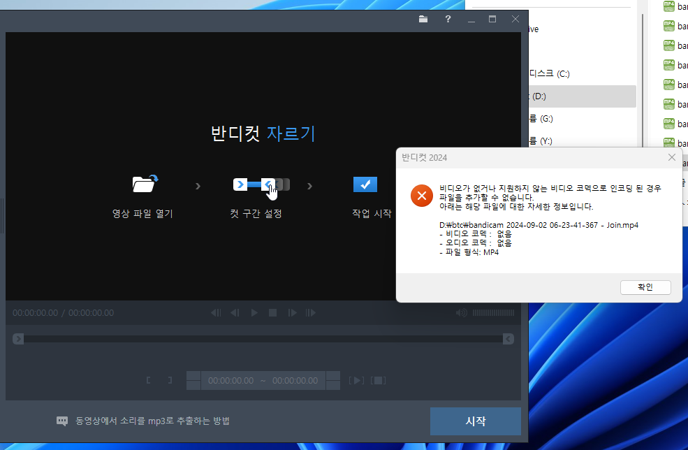Click the 시작 start button

coord(476,421)
